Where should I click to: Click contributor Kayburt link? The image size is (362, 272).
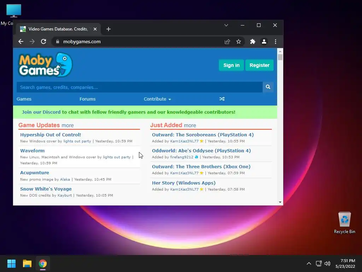pos(65,195)
